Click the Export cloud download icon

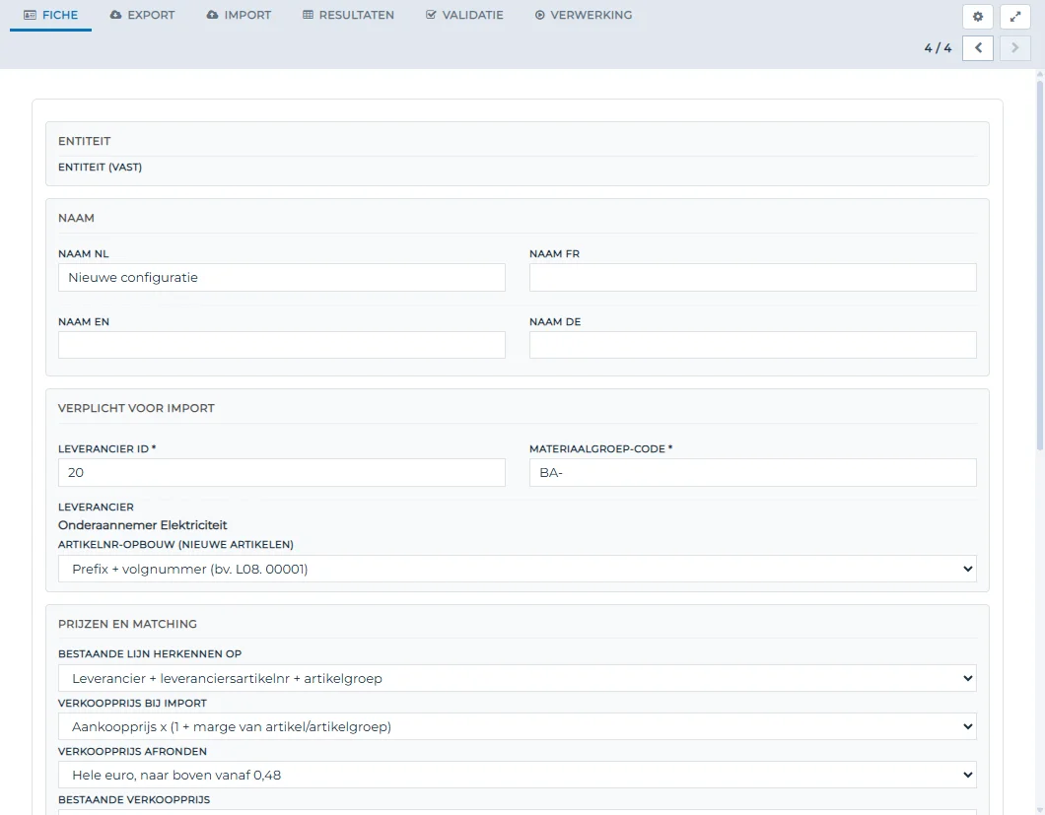coord(116,15)
